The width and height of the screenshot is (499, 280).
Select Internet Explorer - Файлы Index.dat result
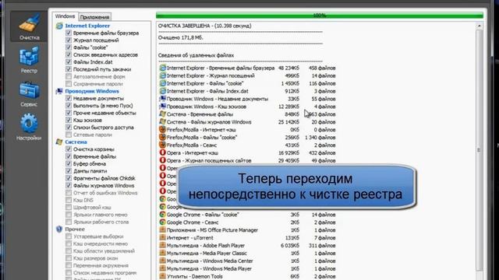point(247,91)
